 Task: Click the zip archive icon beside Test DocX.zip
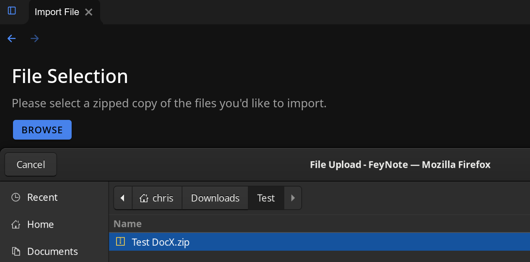pos(120,241)
